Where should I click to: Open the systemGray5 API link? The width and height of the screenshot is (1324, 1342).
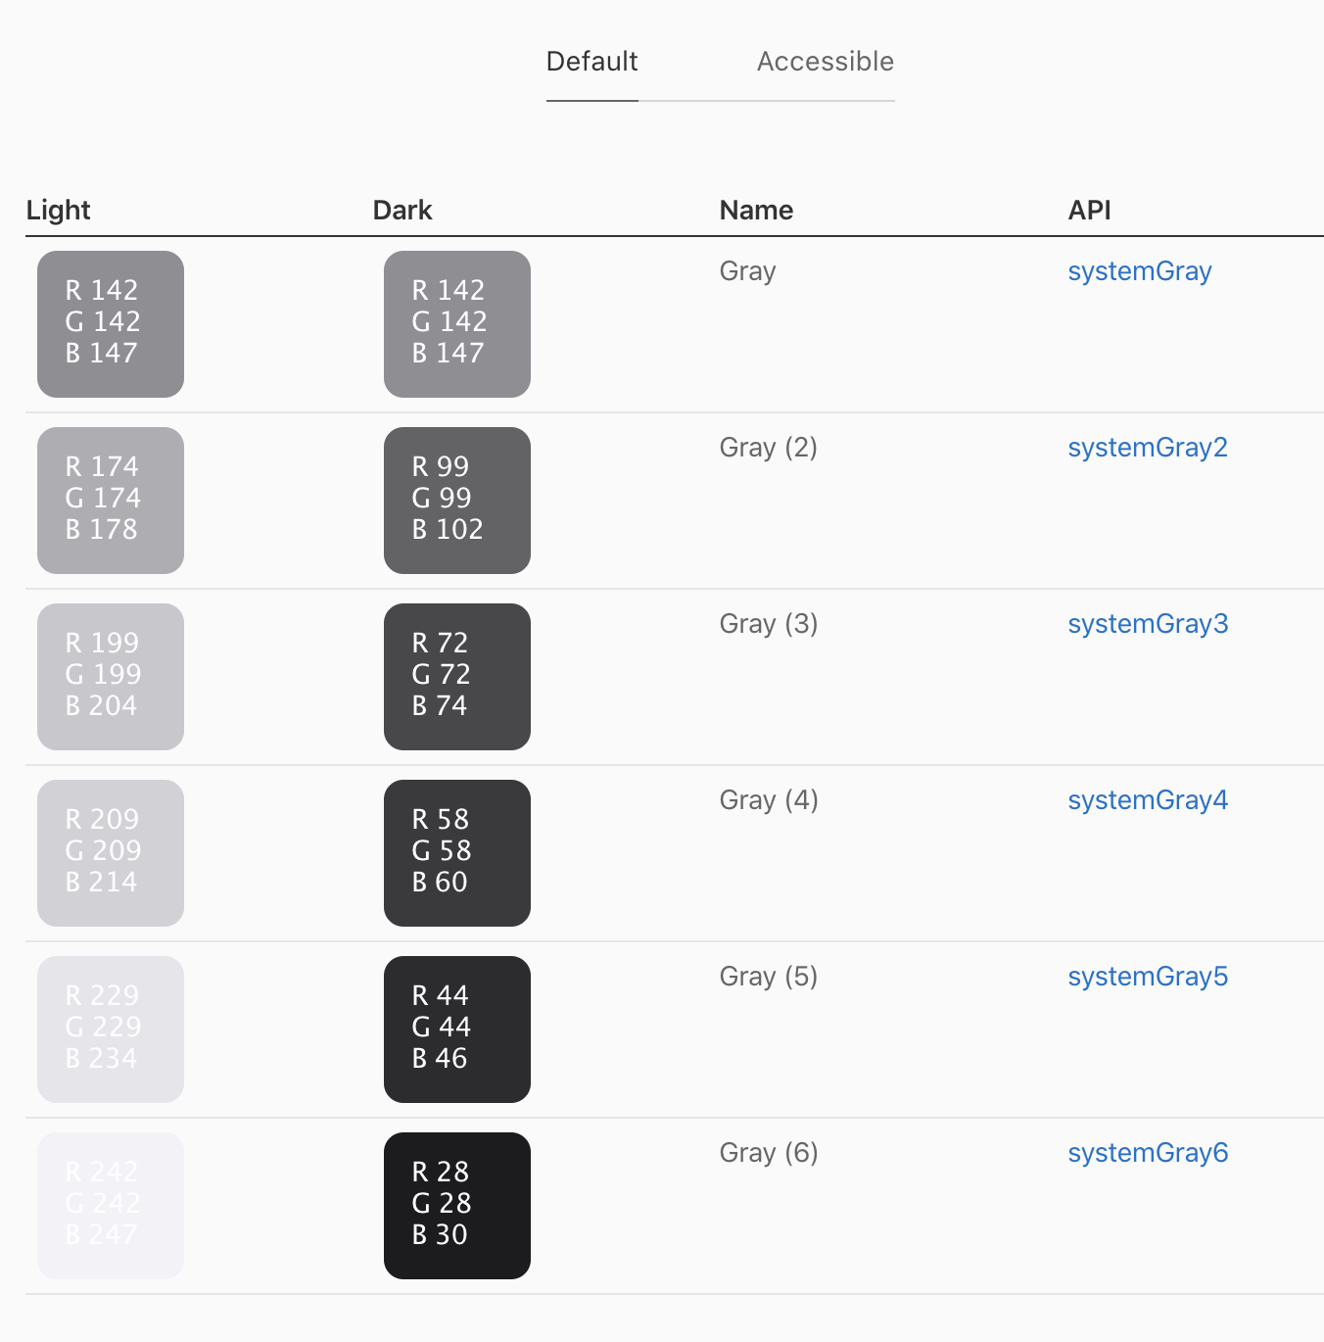coord(1147,977)
